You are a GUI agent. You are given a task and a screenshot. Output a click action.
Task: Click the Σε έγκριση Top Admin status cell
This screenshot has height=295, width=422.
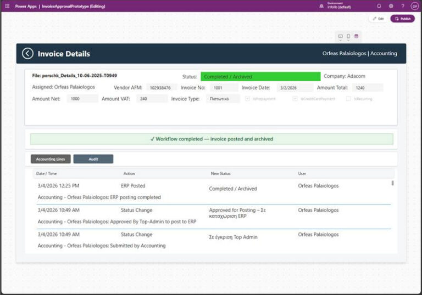(233, 237)
